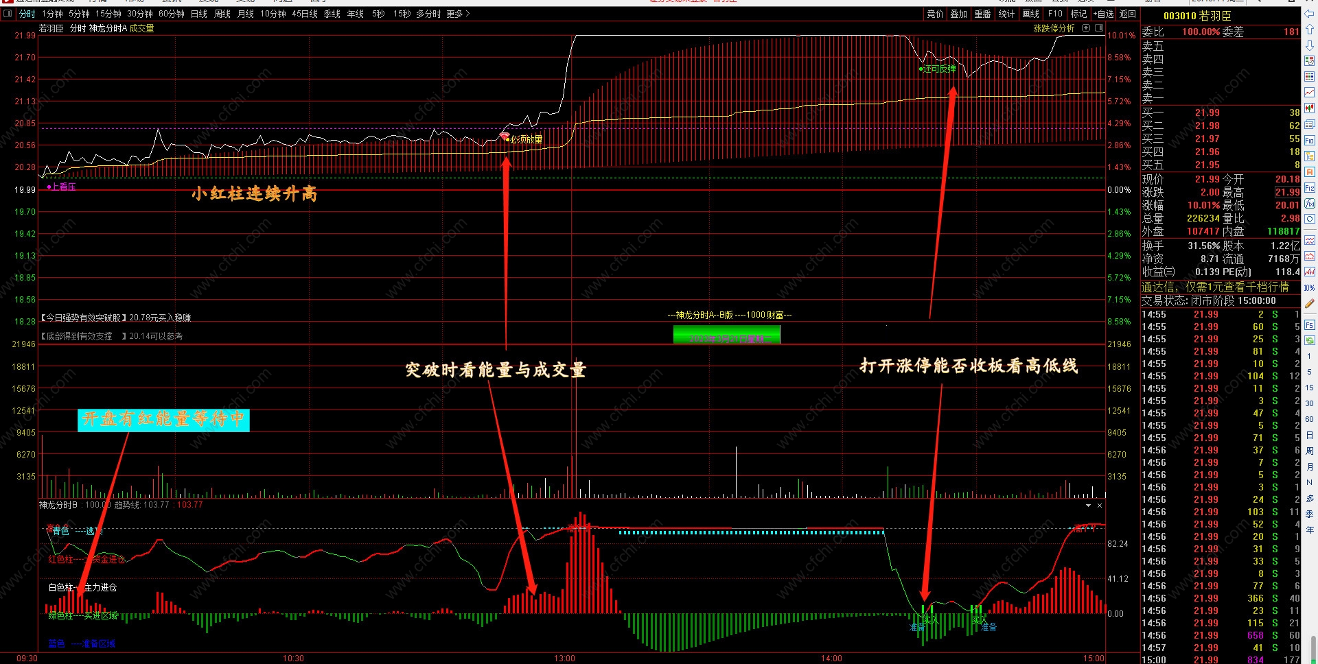Switch to the 5秒 period tab
Image resolution: width=1318 pixels, height=664 pixels.
pos(378,14)
